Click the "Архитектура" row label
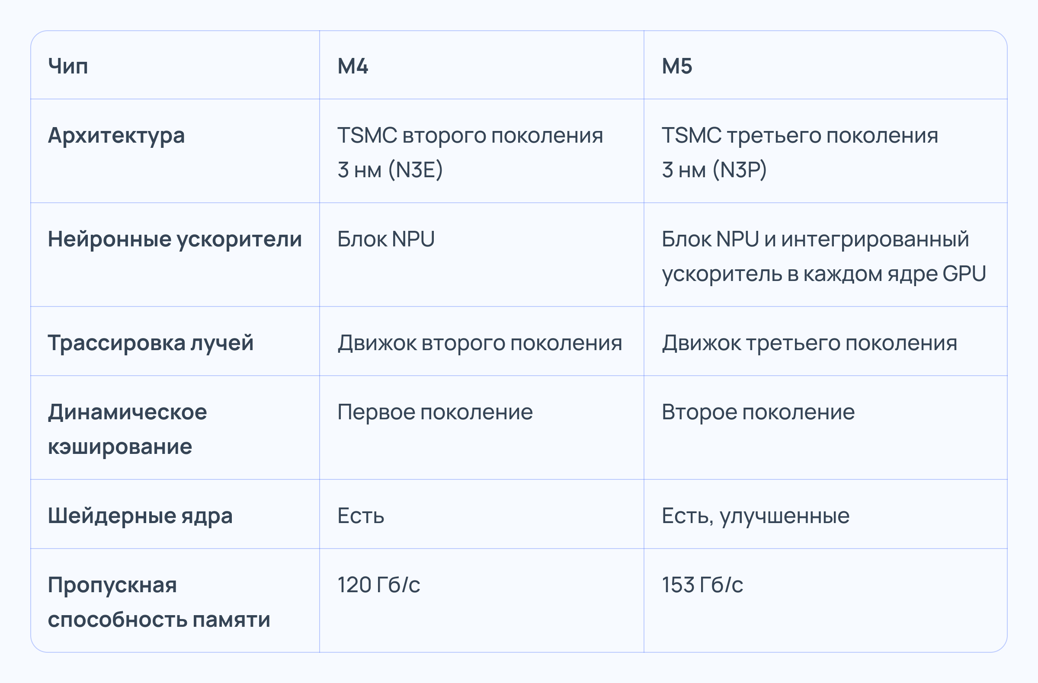 click(x=116, y=135)
